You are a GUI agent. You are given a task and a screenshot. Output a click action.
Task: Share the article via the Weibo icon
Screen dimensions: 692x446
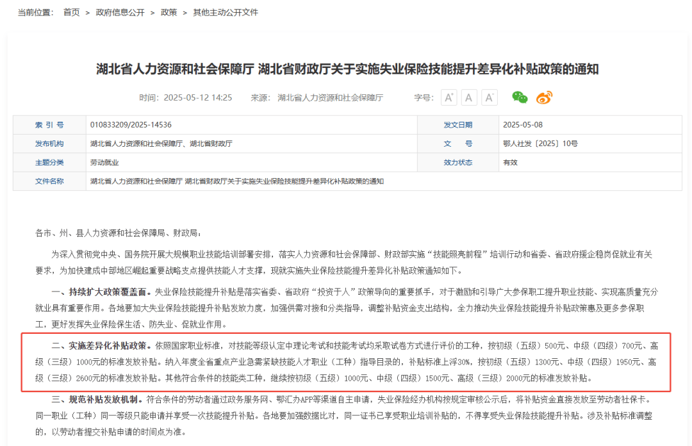[x=544, y=97]
